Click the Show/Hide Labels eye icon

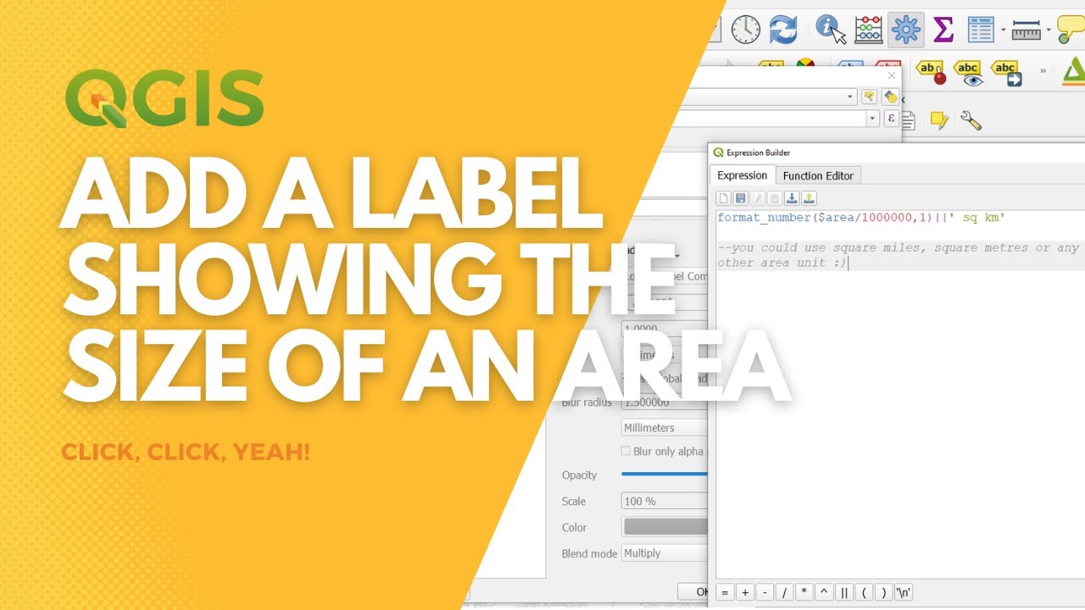[x=968, y=73]
